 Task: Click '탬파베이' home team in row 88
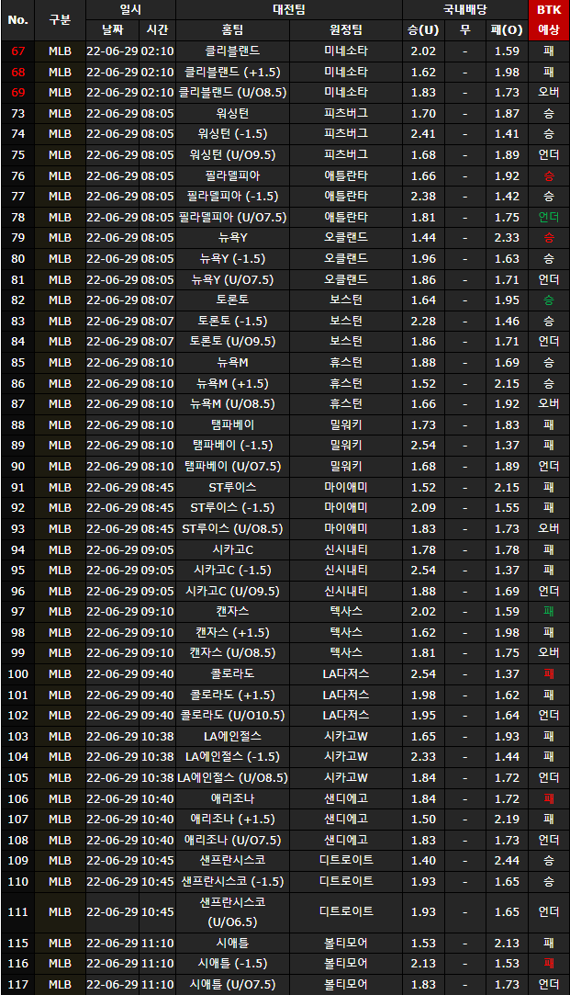pos(233,424)
